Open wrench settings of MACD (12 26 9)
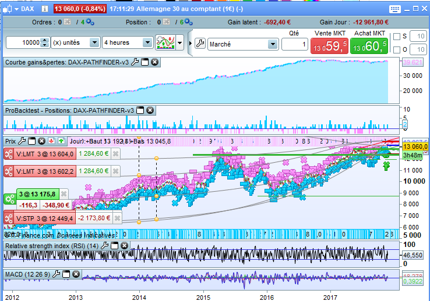This screenshot has height=301, width=430. coord(56,274)
